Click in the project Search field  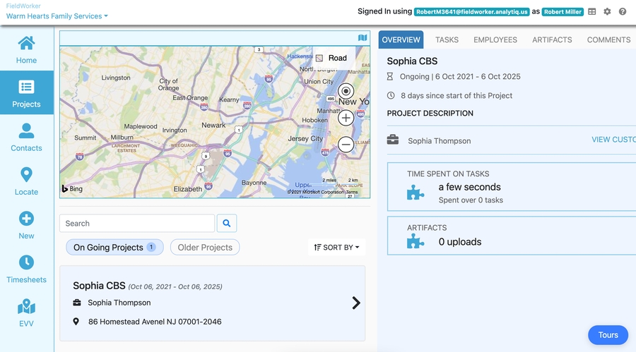[137, 224]
